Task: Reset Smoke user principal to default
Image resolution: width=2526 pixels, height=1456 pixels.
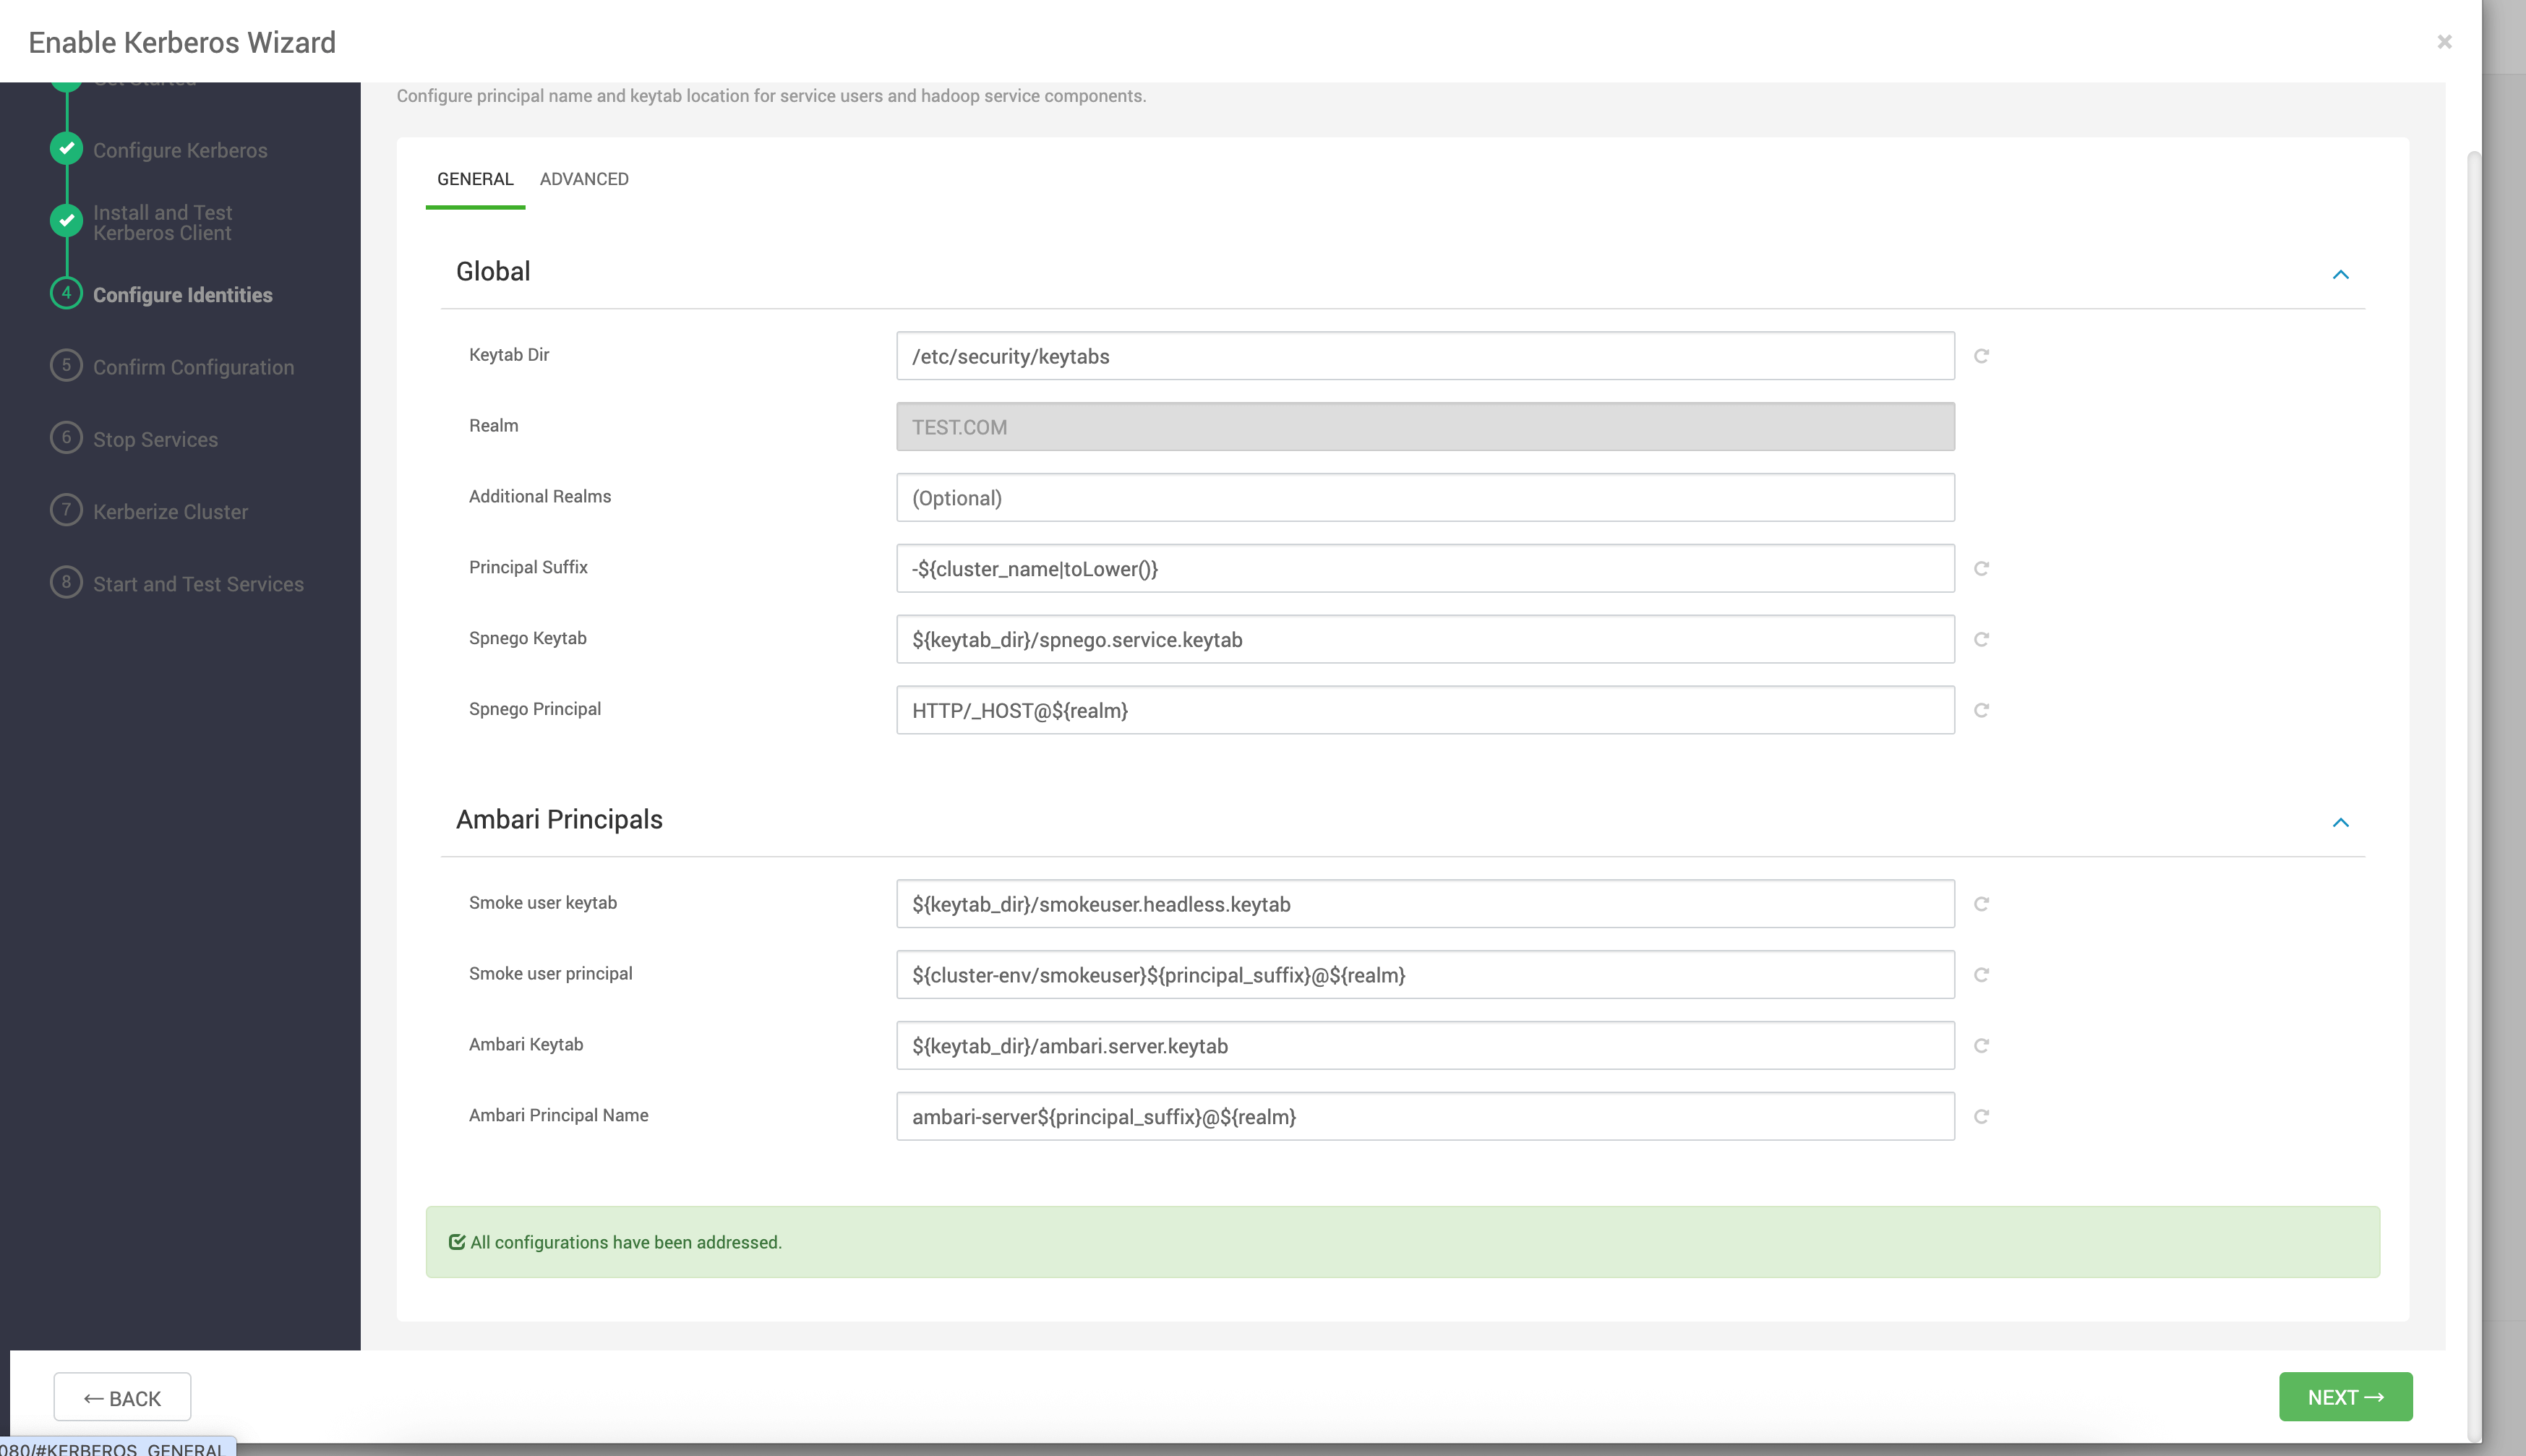Action: (1981, 975)
